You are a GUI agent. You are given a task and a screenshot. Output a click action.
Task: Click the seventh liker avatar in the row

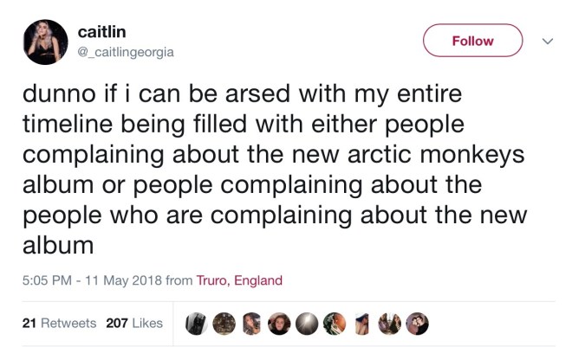click(361, 323)
